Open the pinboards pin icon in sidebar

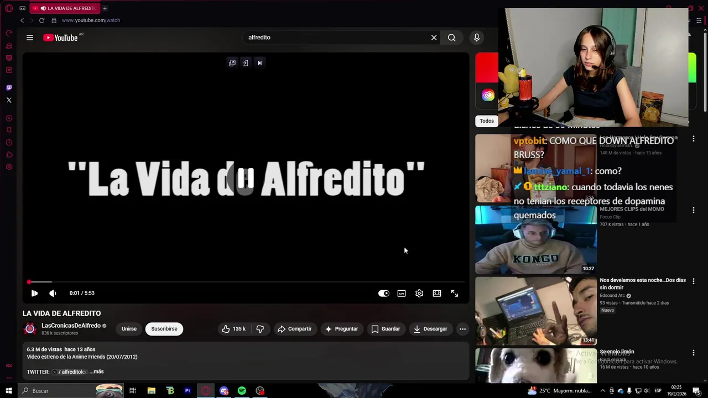click(x=9, y=130)
